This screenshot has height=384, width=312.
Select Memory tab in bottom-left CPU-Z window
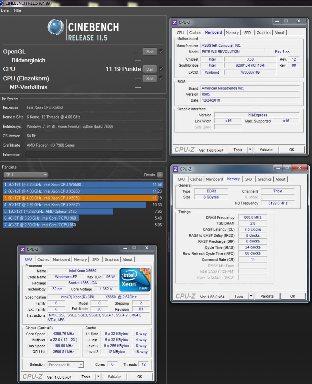click(x=80, y=259)
